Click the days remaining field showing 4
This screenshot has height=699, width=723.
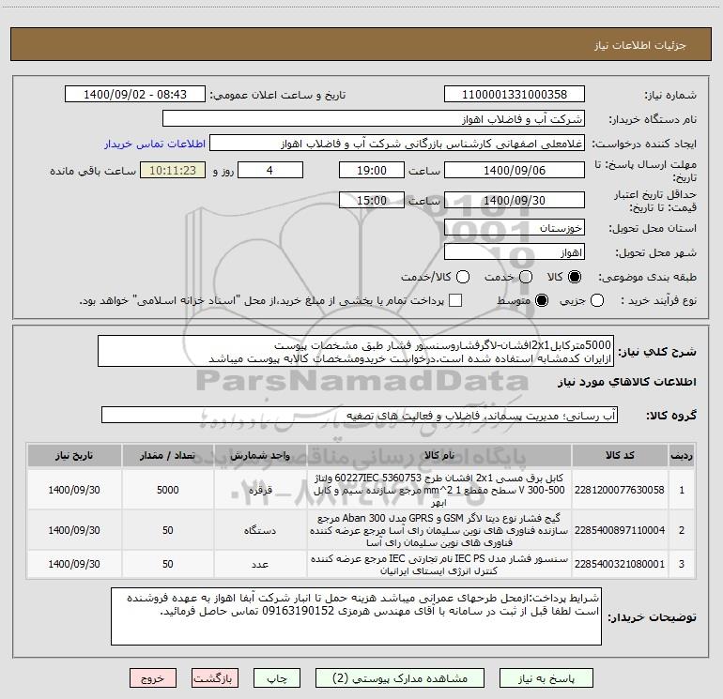tap(270, 170)
